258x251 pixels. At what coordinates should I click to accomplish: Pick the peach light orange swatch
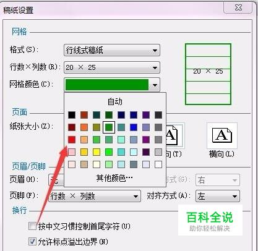click(84, 140)
